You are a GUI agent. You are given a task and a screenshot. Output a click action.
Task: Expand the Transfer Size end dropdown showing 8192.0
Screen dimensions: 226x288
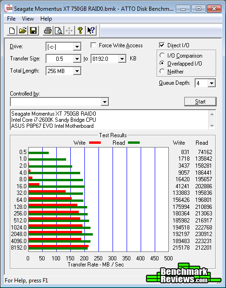click(122, 59)
